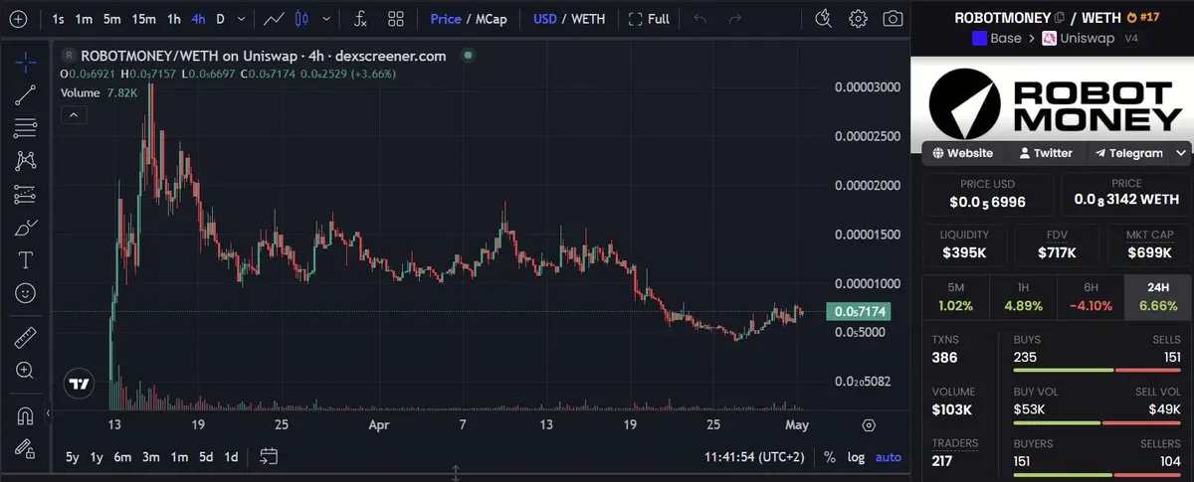
Task: Open price scale settings gear icon
Action: (x=869, y=424)
